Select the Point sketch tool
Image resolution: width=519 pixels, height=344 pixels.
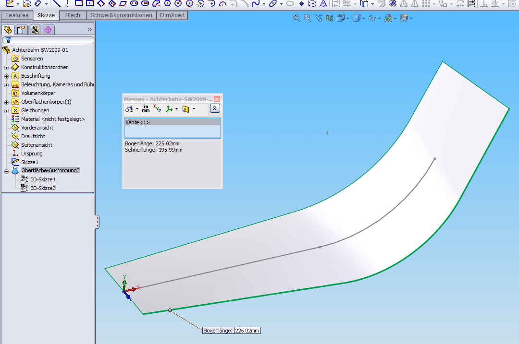click(x=301, y=3)
